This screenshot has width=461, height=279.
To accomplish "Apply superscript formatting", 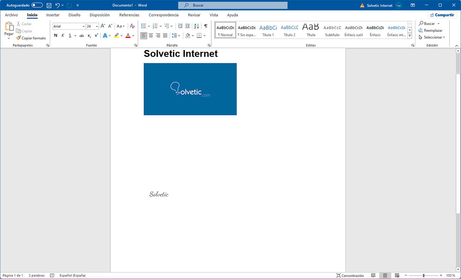I will pos(96,35).
